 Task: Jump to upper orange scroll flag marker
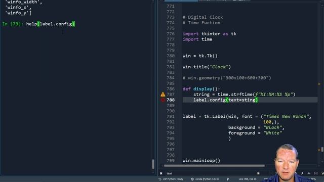(319, 84)
